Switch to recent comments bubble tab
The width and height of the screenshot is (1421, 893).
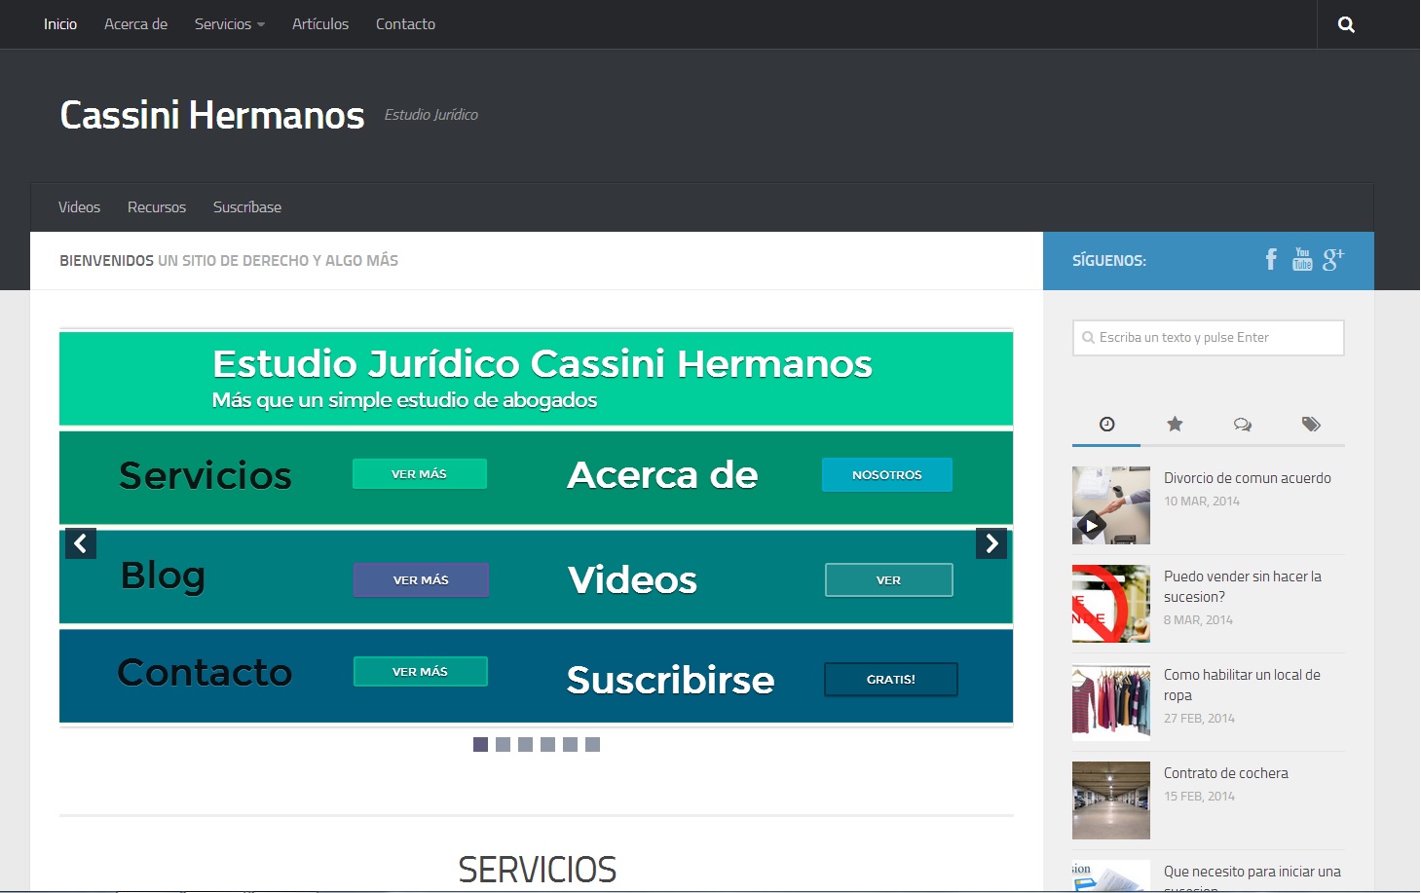click(1243, 424)
